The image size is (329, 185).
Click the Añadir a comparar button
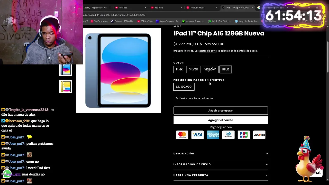click(221, 110)
